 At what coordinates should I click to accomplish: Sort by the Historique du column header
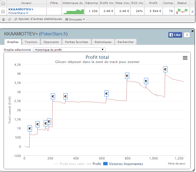pyautogui.click(x=73, y=3)
